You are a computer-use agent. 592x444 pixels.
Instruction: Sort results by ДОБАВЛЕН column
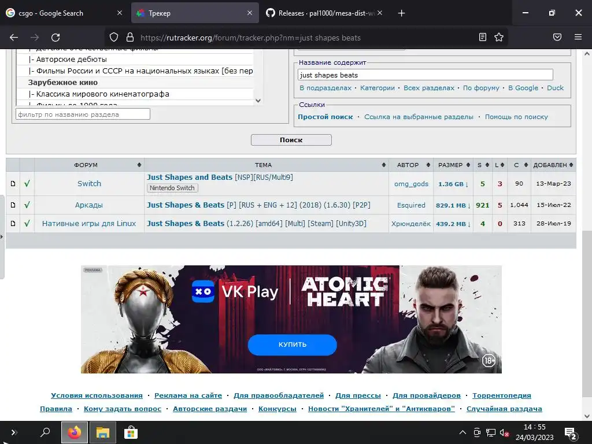point(553,165)
